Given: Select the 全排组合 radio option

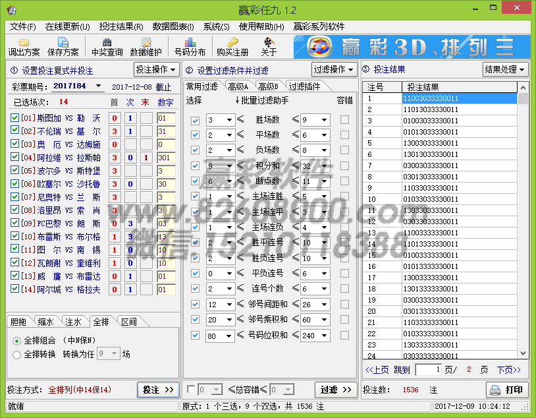Looking at the screenshot, I should point(16,341).
